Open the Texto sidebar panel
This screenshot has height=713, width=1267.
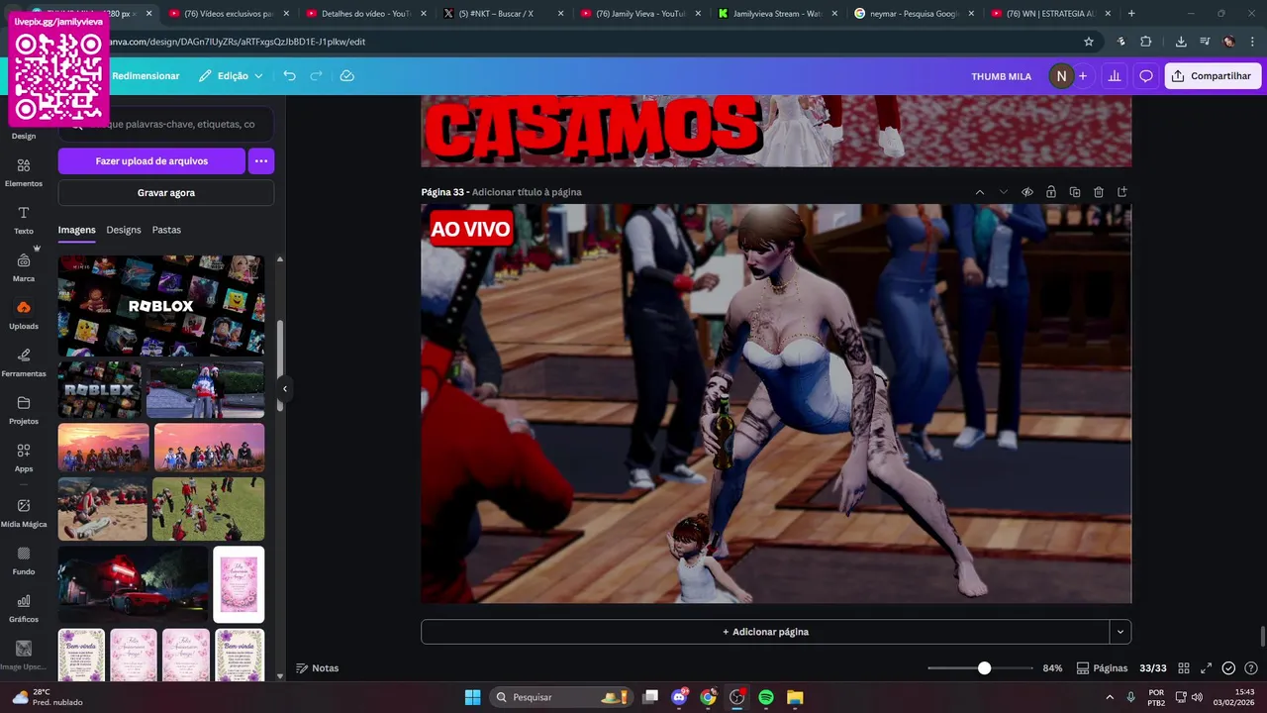click(x=24, y=220)
